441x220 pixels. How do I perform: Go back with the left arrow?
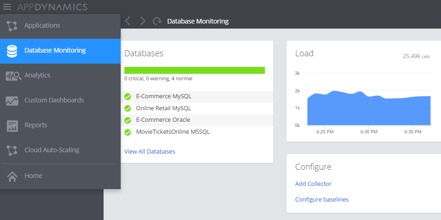[x=128, y=21]
